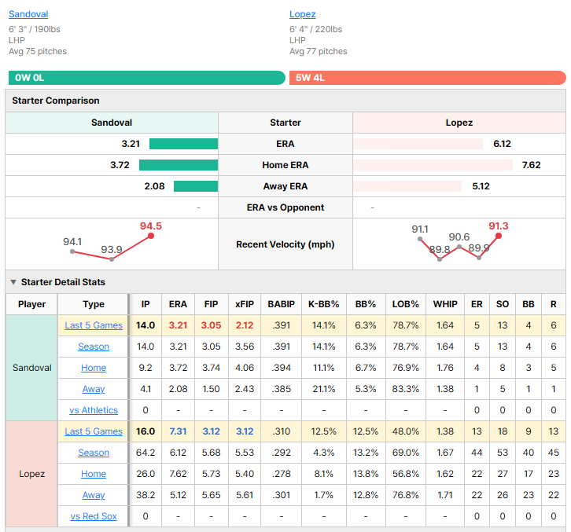The image size is (571, 532).
Task: Click Lopez's Season 64.2 IP value
Action: click(x=146, y=453)
